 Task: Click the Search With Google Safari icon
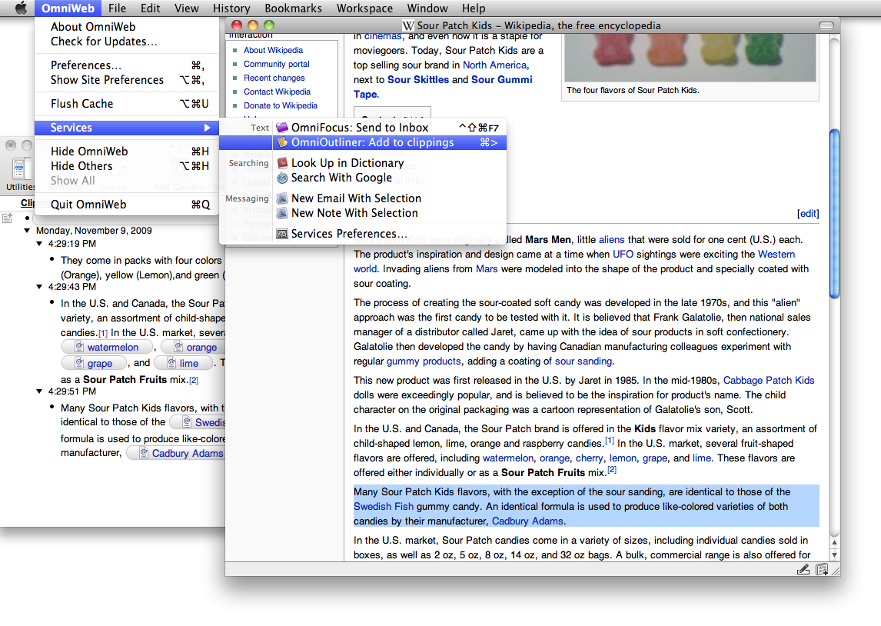pyautogui.click(x=282, y=178)
